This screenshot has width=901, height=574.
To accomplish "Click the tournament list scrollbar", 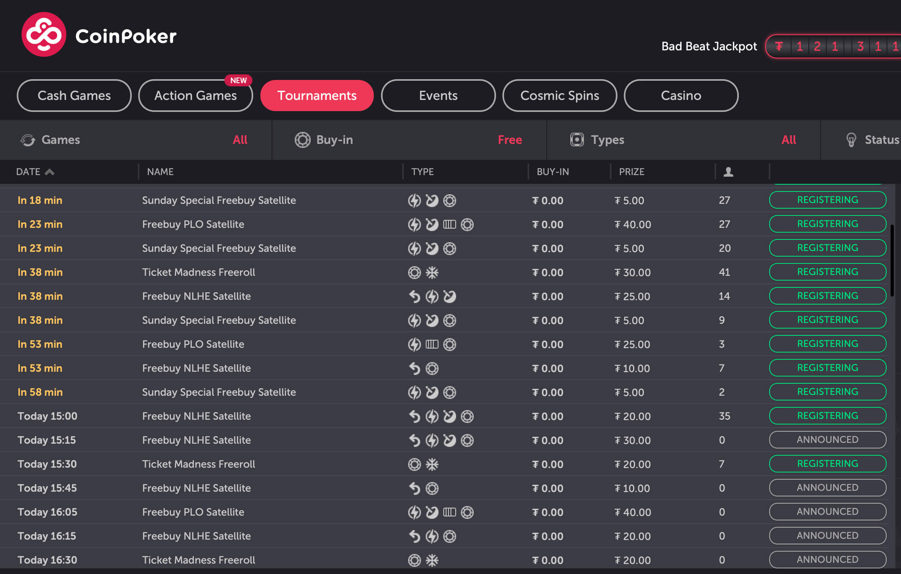I will pos(892,260).
